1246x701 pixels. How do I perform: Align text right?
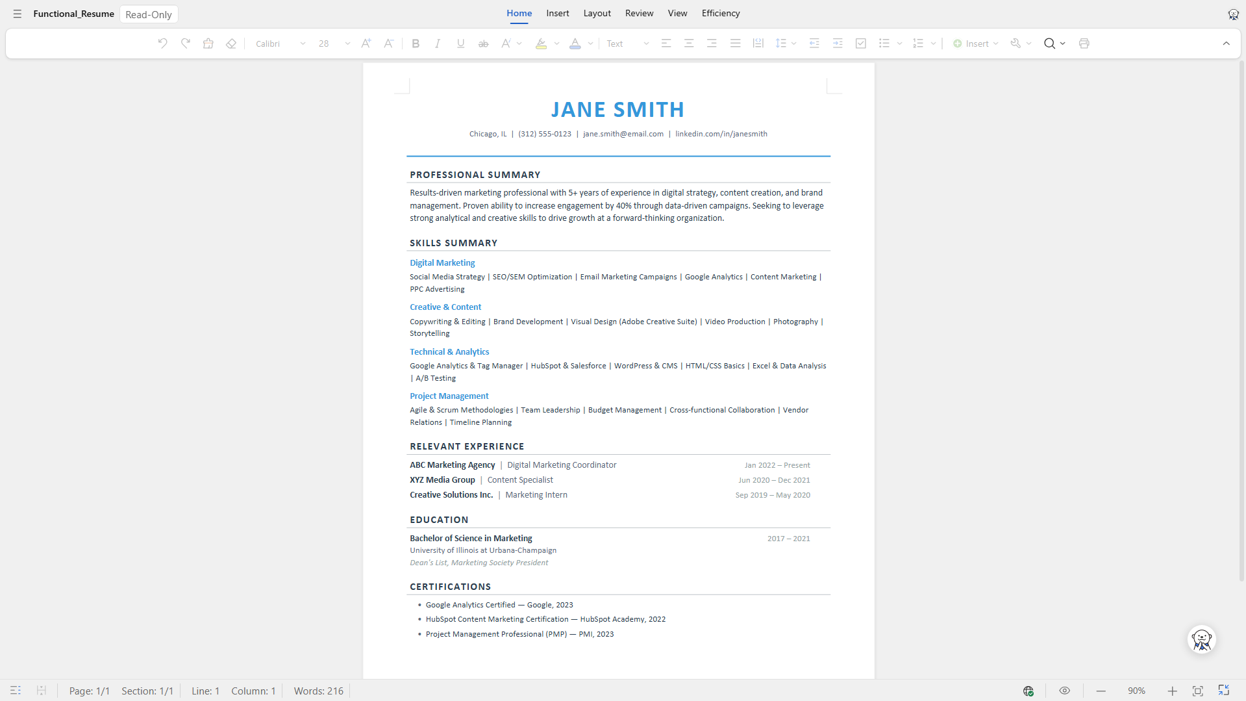click(x=712, y=44)
